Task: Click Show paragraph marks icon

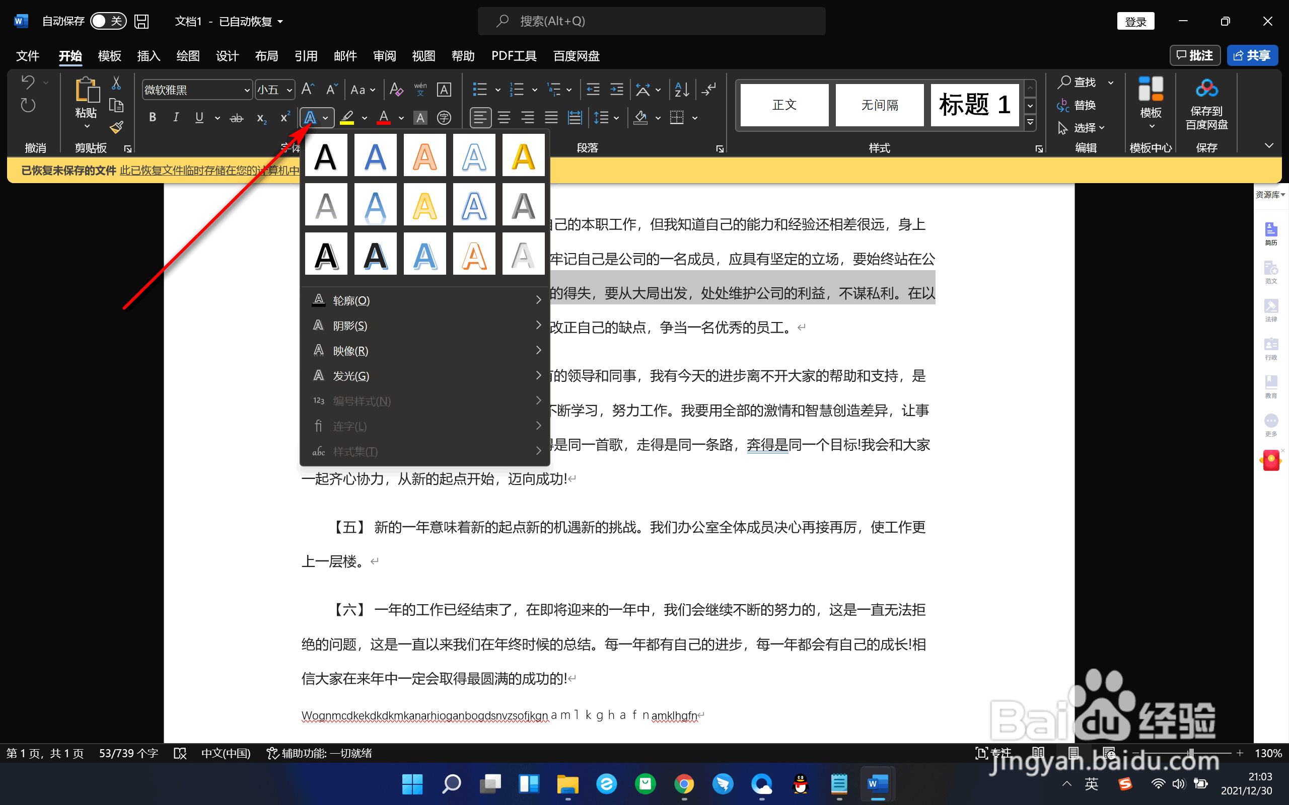Action: coord(708,90)
